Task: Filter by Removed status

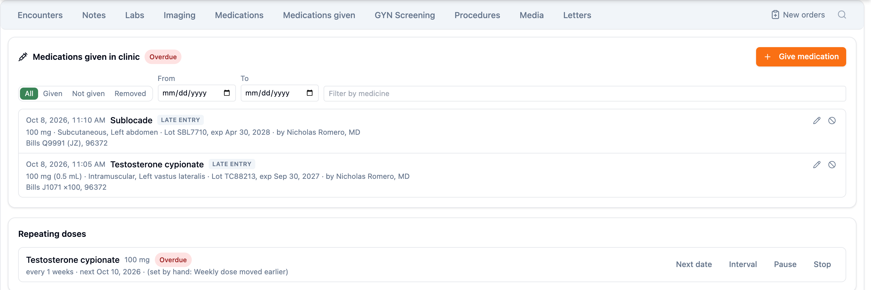Action: [x=130, y=94]
